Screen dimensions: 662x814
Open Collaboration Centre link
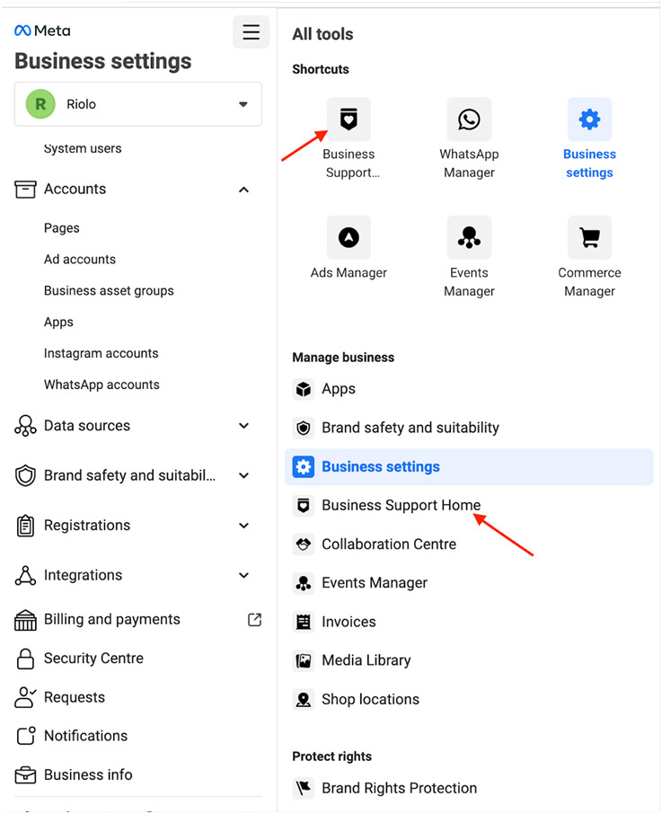389,544
